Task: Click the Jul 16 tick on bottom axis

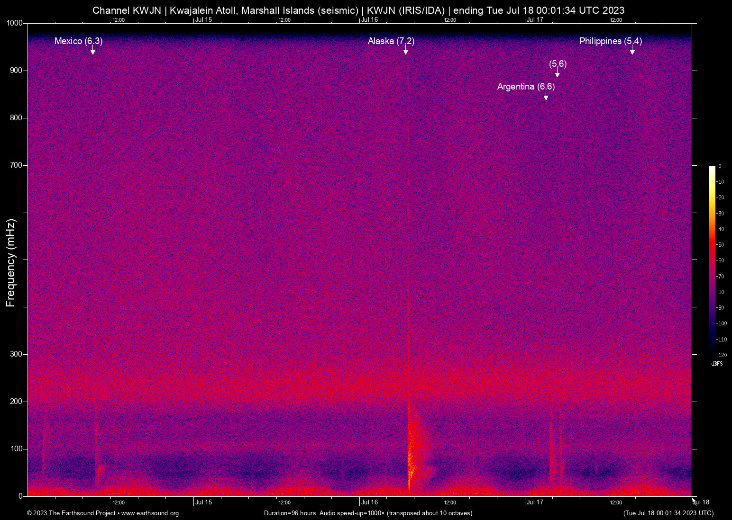Action: pyautogui.click(x=369, y=502)
